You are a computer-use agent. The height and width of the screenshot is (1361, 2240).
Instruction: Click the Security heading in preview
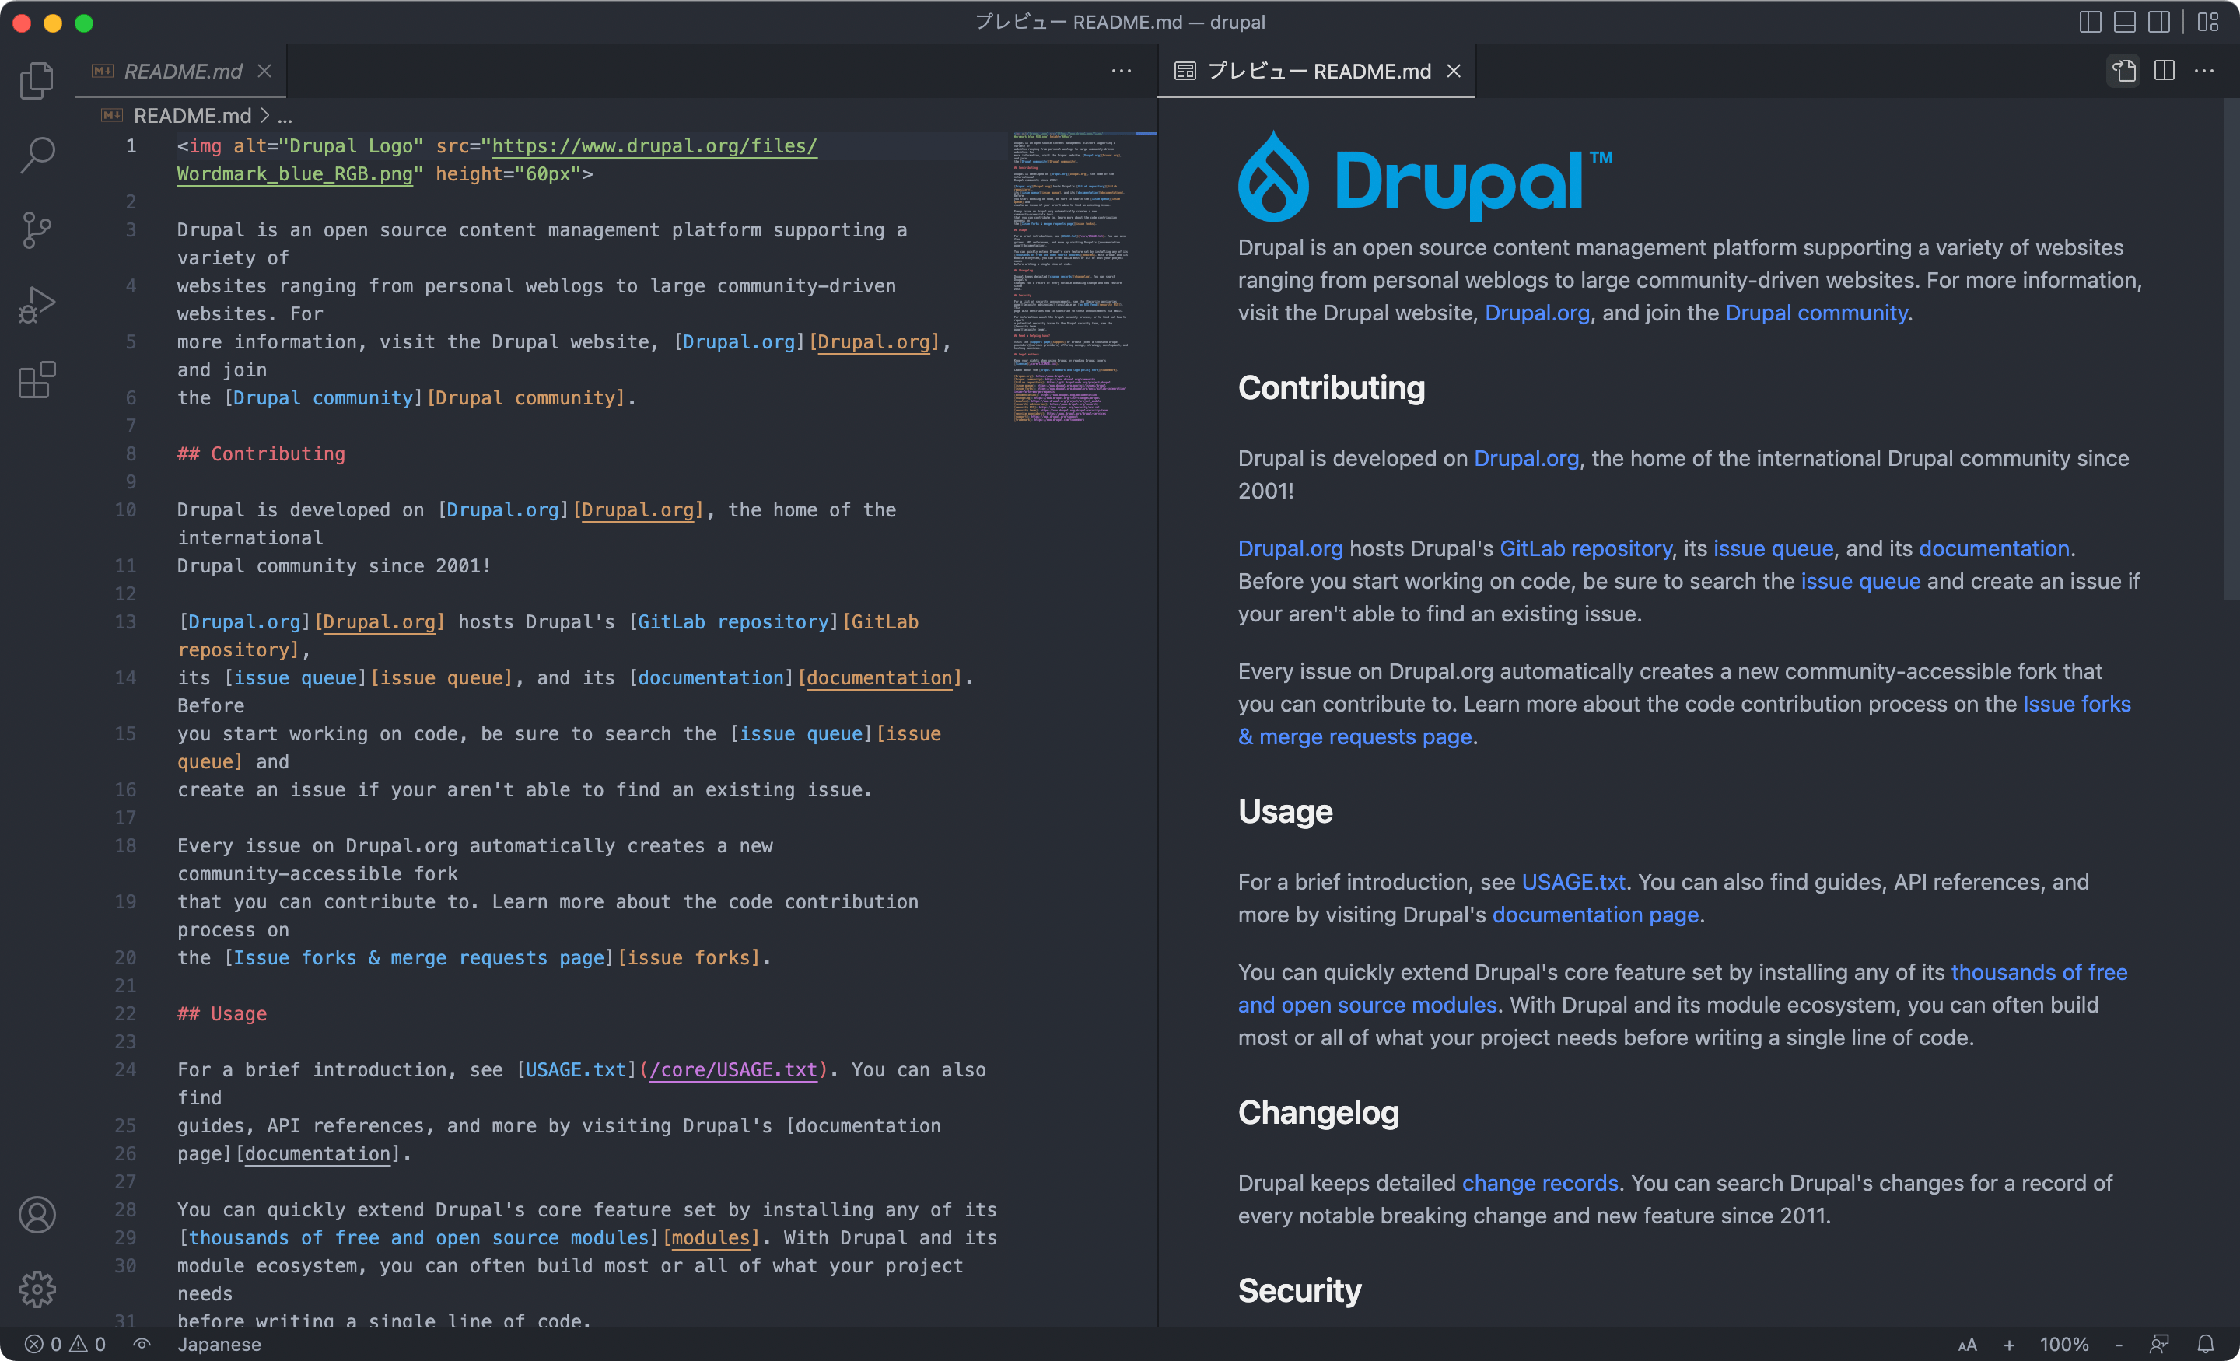pyautogui.click(x=1300, y=1291)
